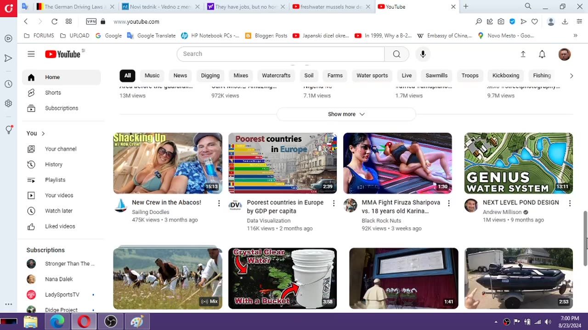Open Opera sidebar settings gear
Image resolution: width=588 pixels, height=330 pixels.
coord(8,104)
